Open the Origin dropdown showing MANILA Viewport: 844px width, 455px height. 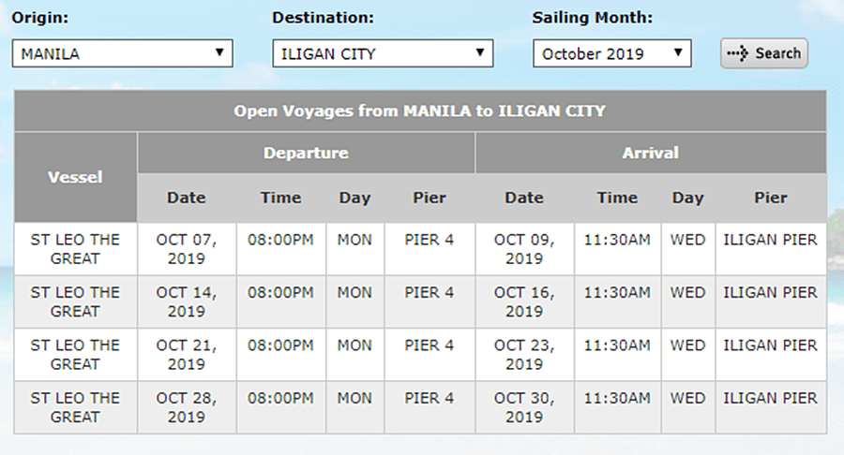click(x=122, y=53)
